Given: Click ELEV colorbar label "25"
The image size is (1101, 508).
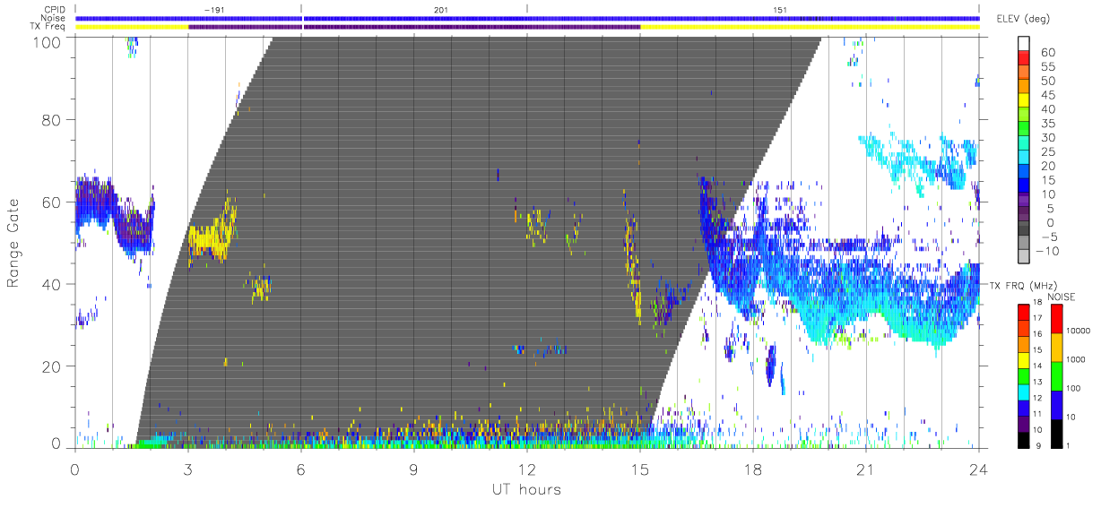Looking at the screenshot, I should pyautogui.click(x=1047, y=151).
